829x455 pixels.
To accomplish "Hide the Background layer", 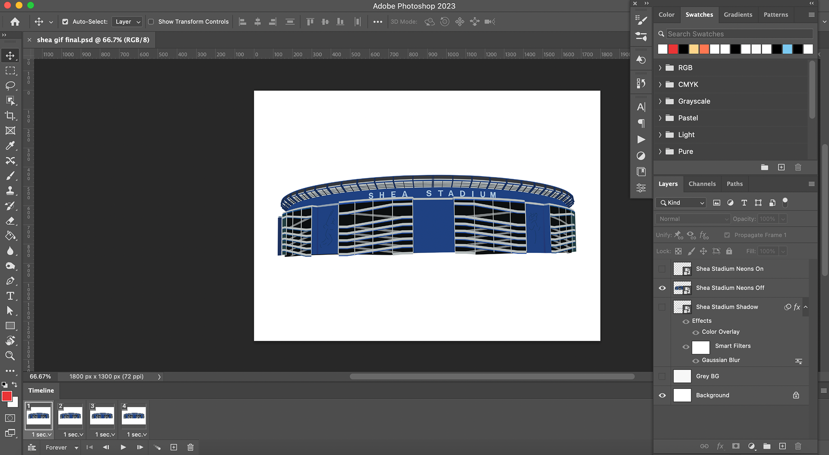I will click(x=662, y=395).
